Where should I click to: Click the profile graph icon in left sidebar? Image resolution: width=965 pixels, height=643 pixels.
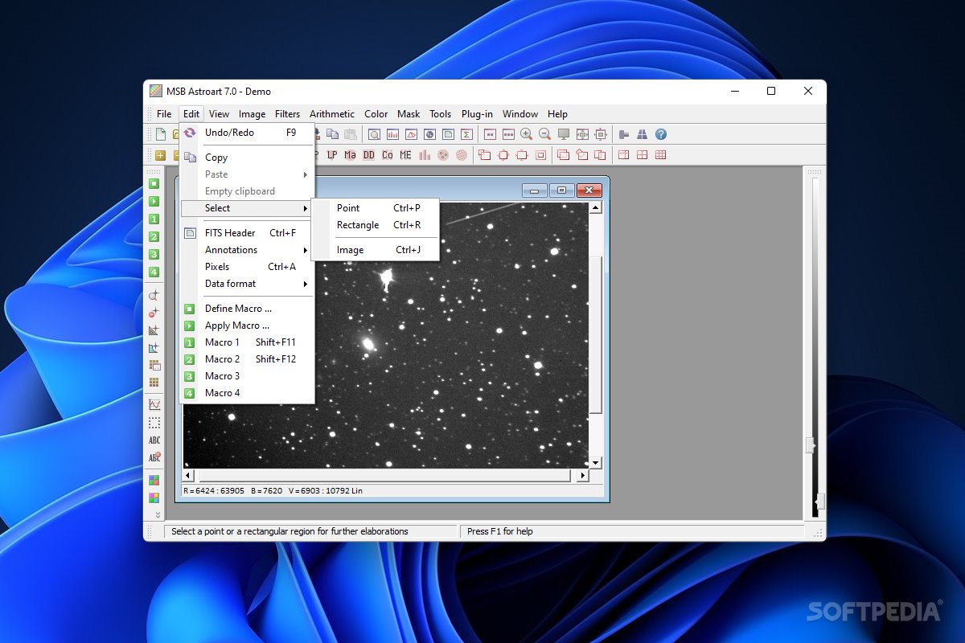(154, 405)
